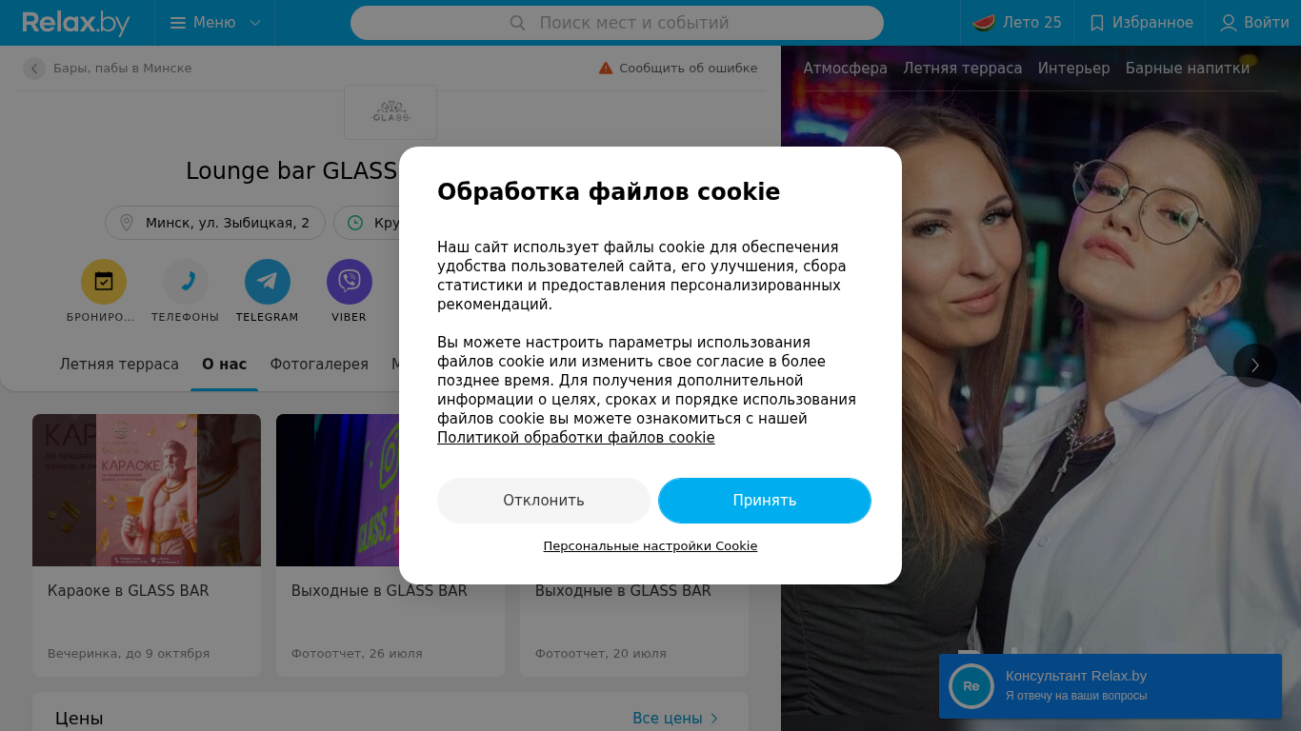Click the Избранное bookmark icon
Screen dimensions: 1301x731
pos(1097,23)
